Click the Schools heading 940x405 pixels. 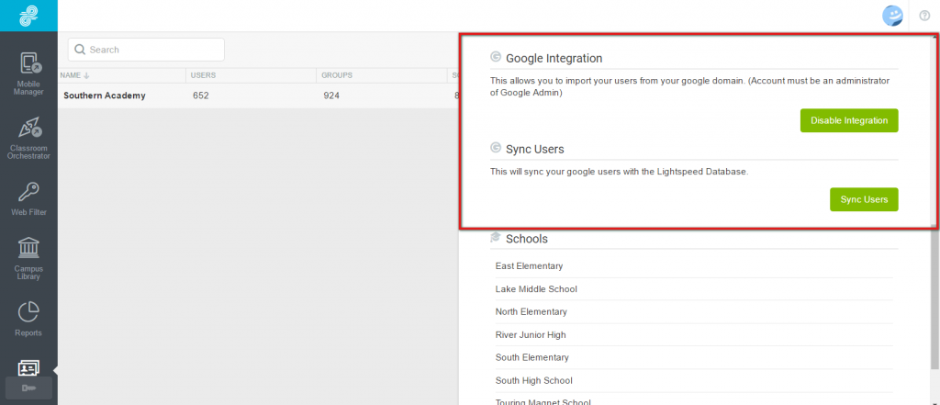527,238
